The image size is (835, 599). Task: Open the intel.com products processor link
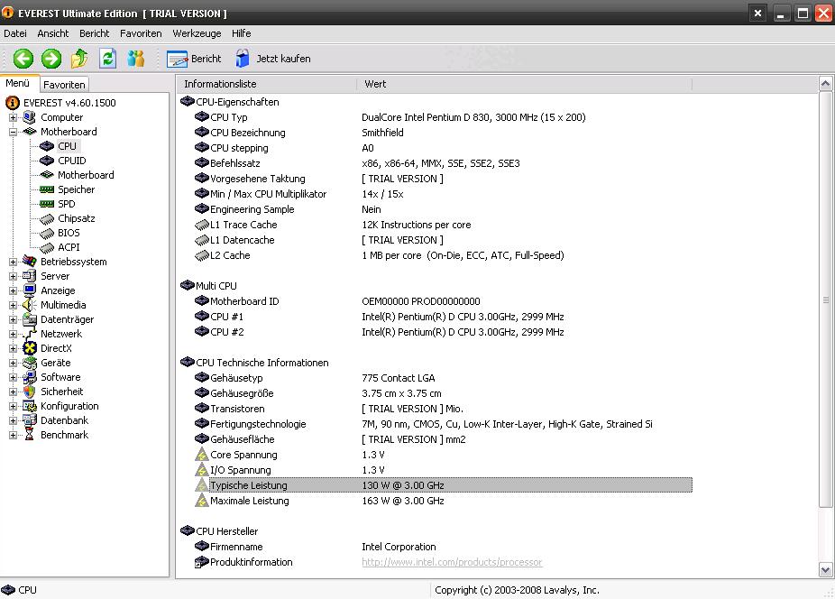(452, 562)
